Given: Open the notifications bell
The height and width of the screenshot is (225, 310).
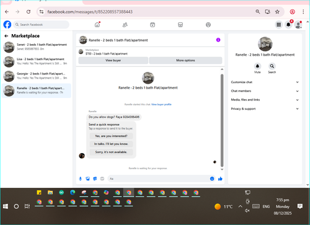Looking at the screenshot, I should tap(288, 25).
